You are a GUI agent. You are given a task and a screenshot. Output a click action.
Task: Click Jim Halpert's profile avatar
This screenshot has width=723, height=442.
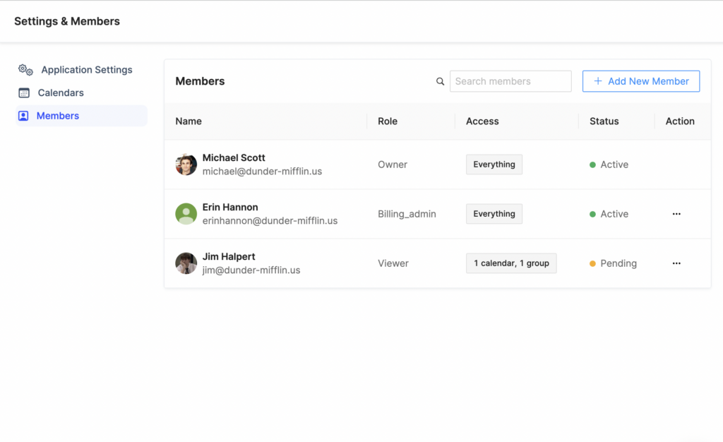click(185, 263)
